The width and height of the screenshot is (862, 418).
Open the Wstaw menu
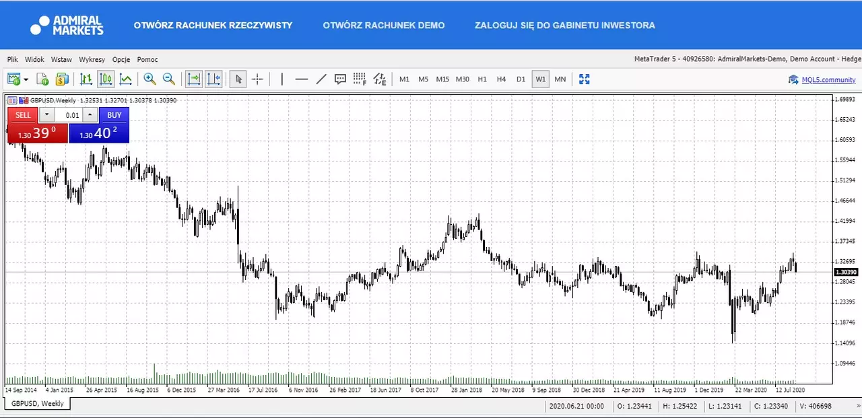coord(61,59)
